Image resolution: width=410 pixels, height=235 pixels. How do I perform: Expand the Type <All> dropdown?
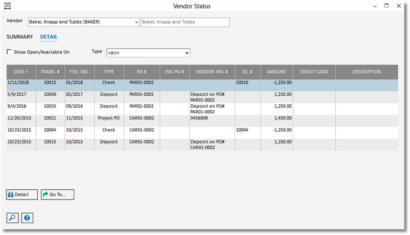point(187,53)
